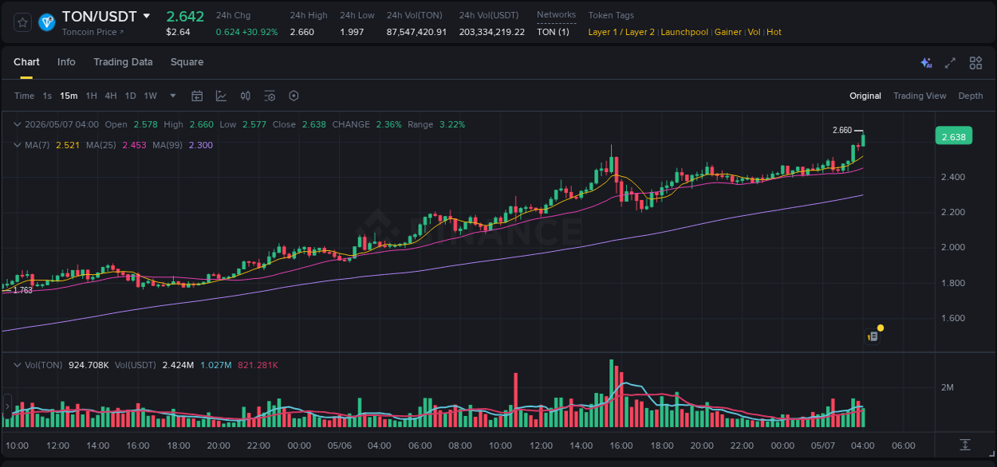This screenshot has height=467, width=997.
Task: Open the AI analysis sparkle icon
Action: [926, 63]
